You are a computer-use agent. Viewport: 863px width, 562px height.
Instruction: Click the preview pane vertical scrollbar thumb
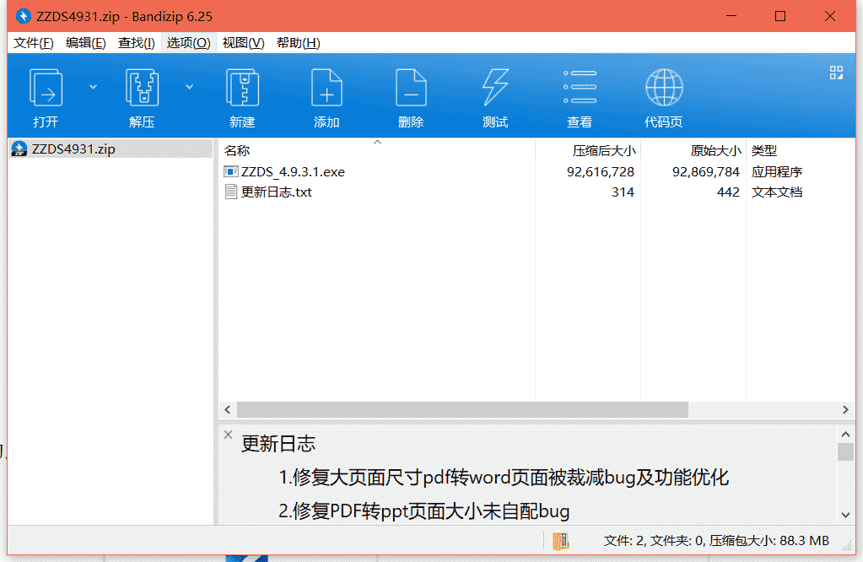click(x=846, y=452)
